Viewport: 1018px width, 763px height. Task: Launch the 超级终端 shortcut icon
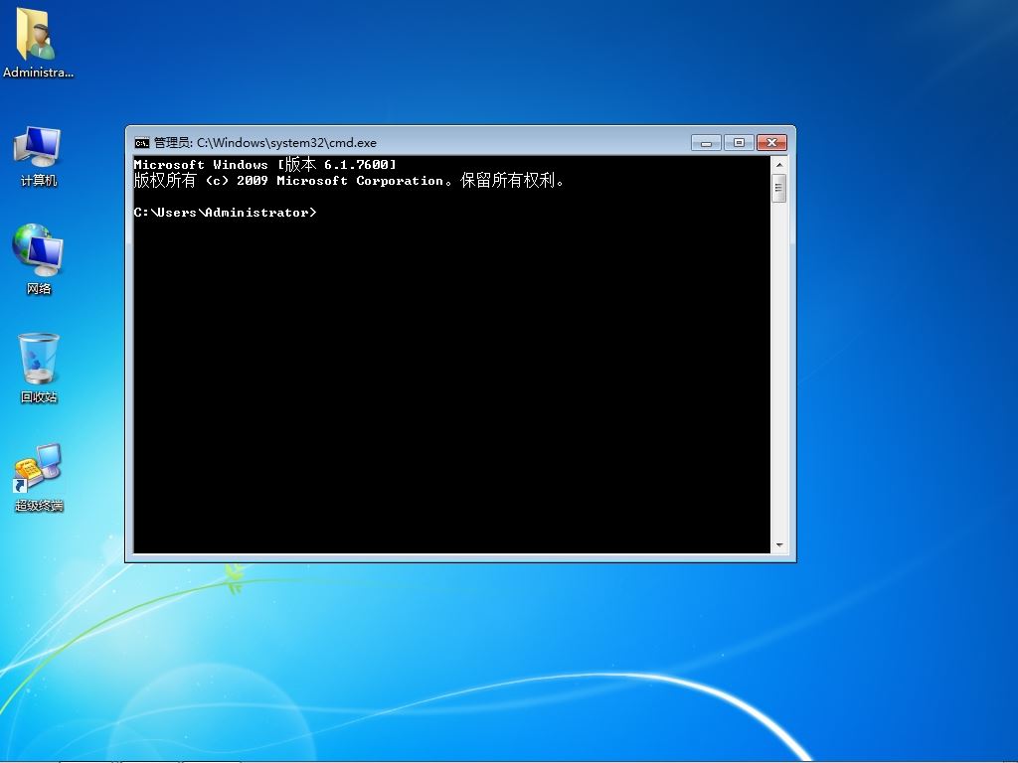39,477
